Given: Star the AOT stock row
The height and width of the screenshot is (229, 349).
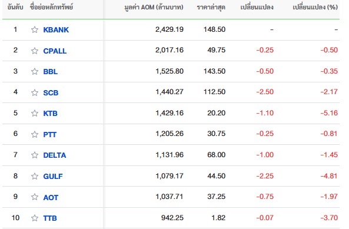Looking at the screenshot, I should [35, 197].
